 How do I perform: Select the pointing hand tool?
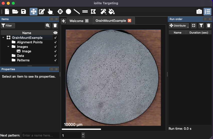(x=50, y=12)
